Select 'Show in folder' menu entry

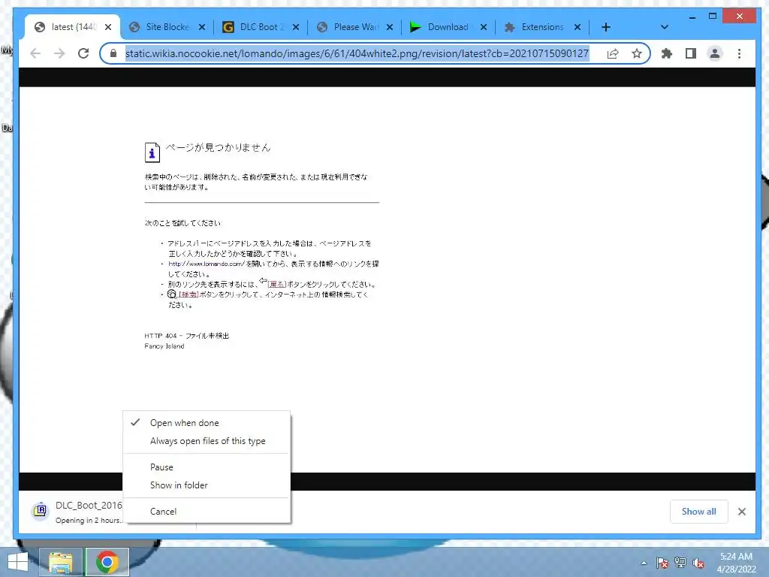click(207, 485)
